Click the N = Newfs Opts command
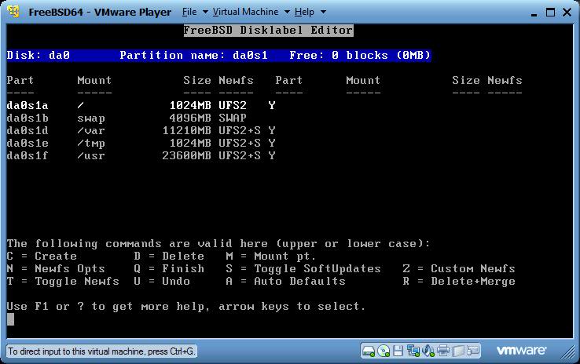The width and height of the screenshot is (580, 364). click(56, 269)
